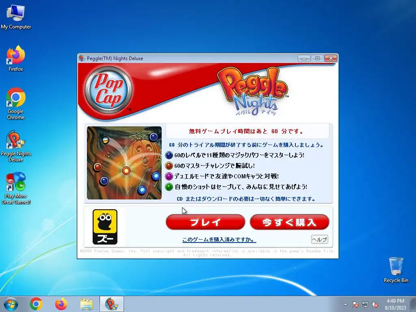This screenshot has height=312, width=416.
Task: Maximize the Peggle Nights Deluxe window
Action: pos(317,58)
